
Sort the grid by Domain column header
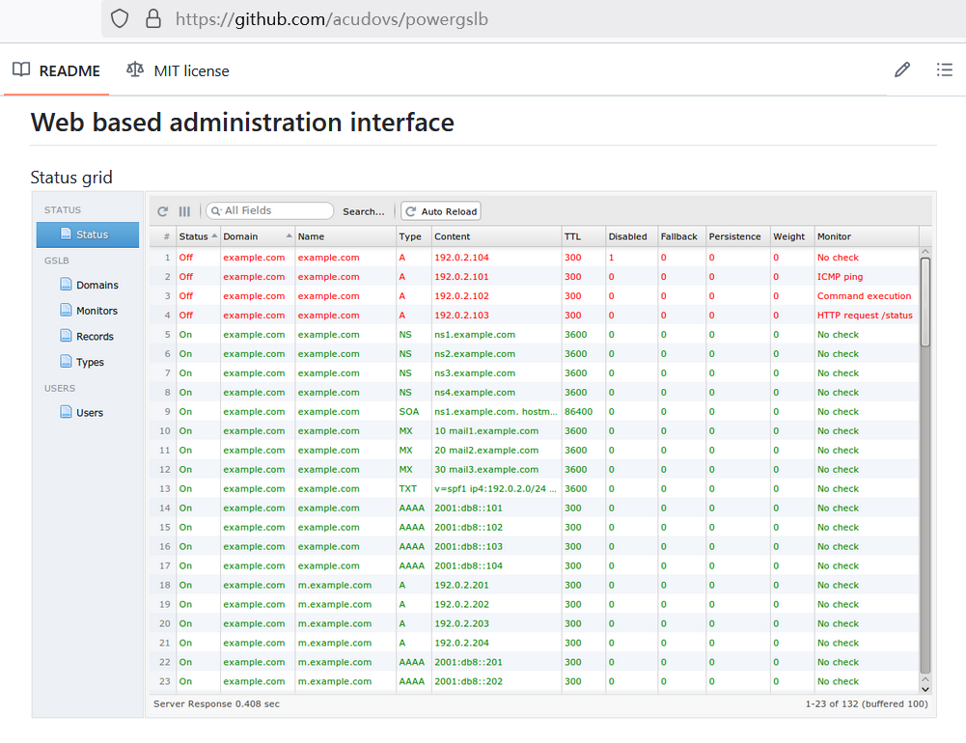click(x=241, y=236)
